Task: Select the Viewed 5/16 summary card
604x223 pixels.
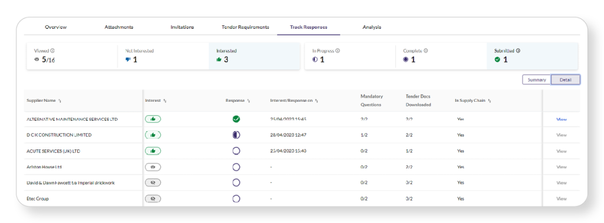Action: pos(71,56)
